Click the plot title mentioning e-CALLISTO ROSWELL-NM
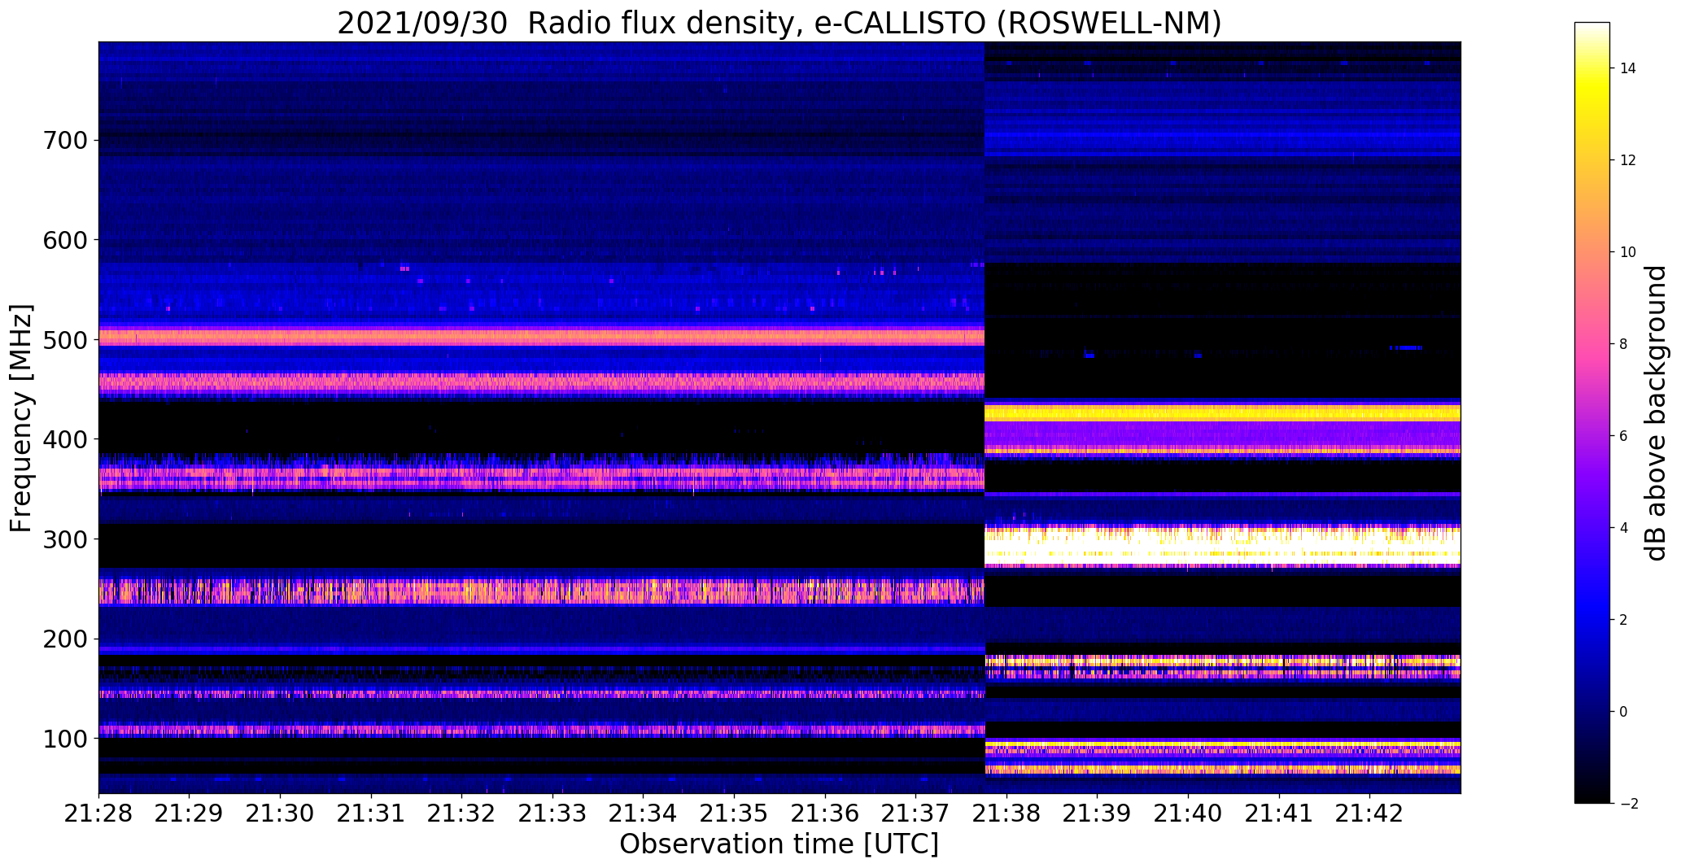Image resolution: width=1681 pixels, height=868 pixels. (779, 23)
